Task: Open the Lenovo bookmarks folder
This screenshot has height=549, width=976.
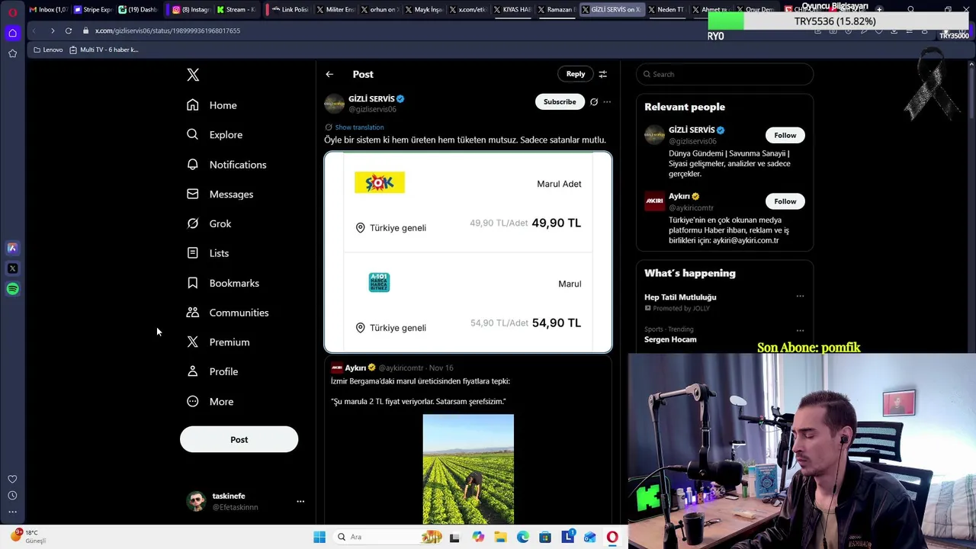Action: pyautogui.click(x=48, y=50)
